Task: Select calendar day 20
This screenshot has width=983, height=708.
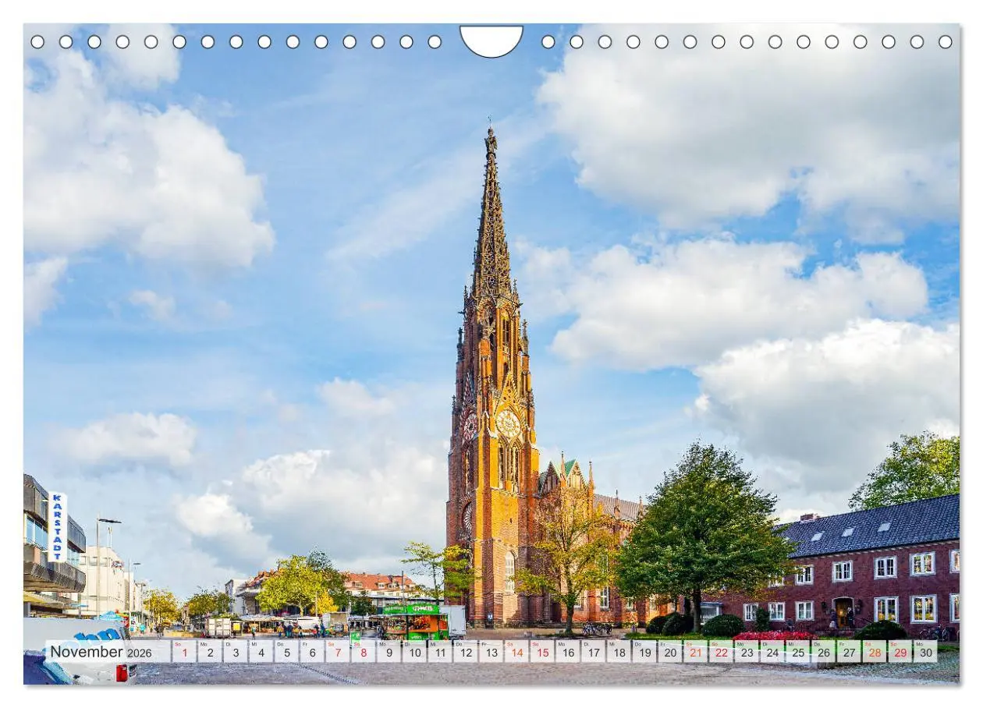Action: point(670,652)
